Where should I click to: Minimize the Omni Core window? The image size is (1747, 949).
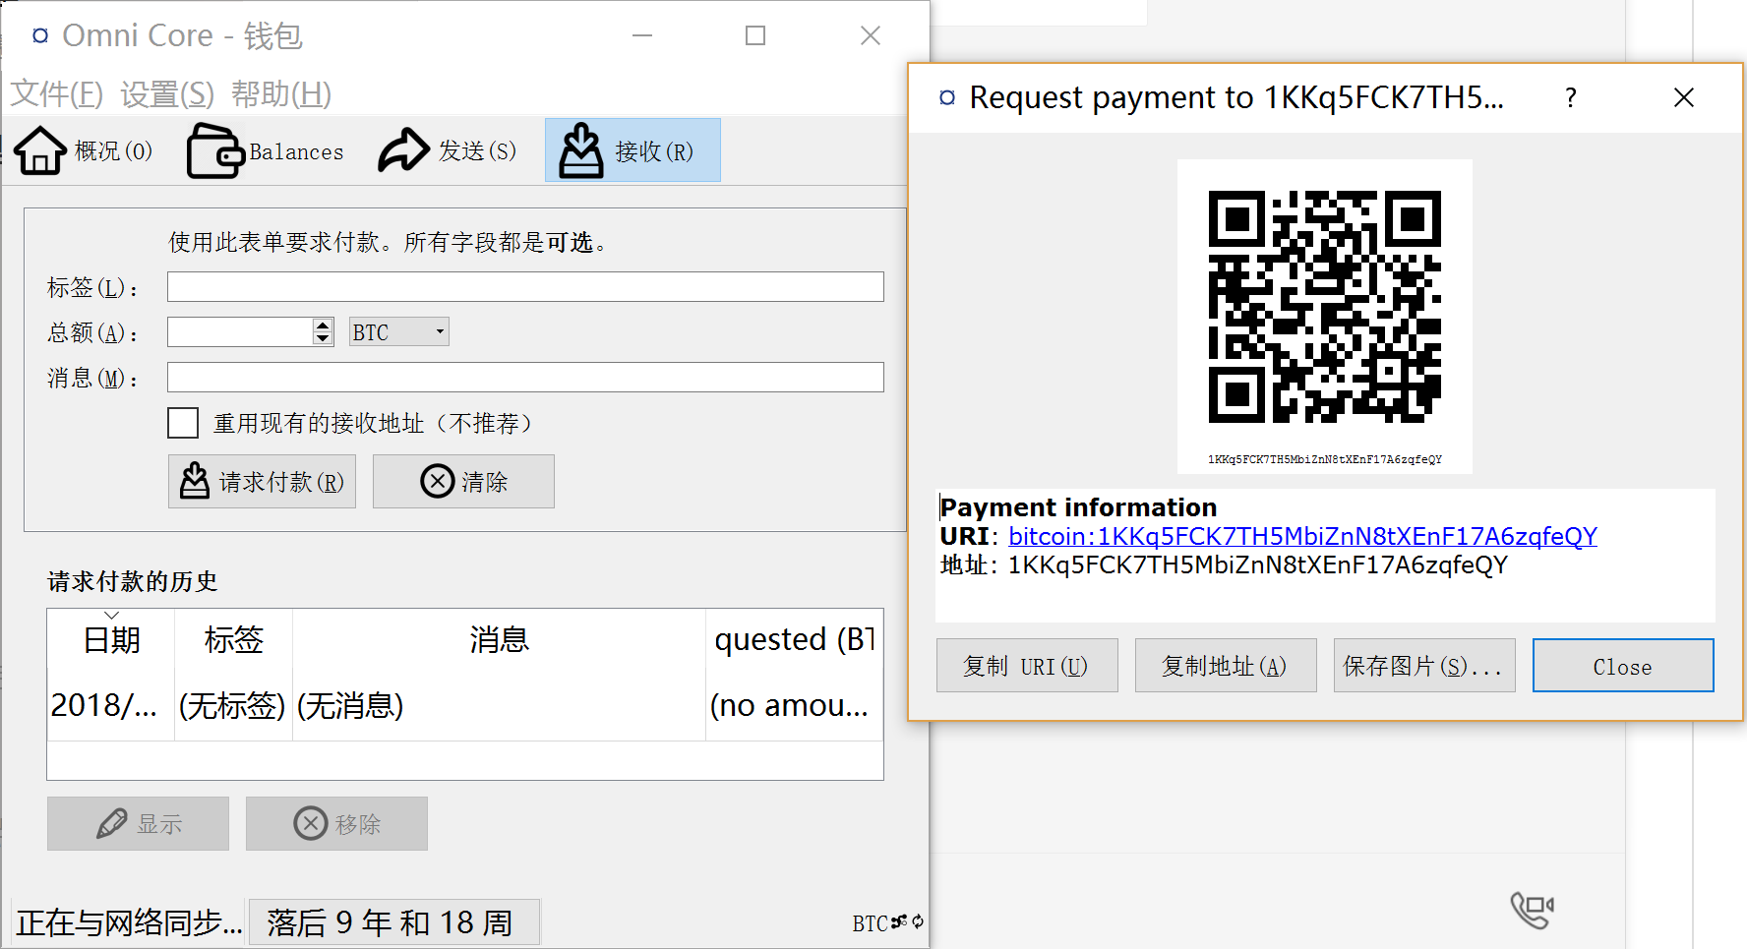coord(642,36)
